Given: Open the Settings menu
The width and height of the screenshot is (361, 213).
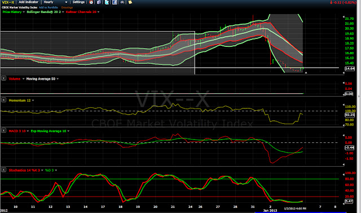Looking at the screenshot, I should click(x=78, y=2).
